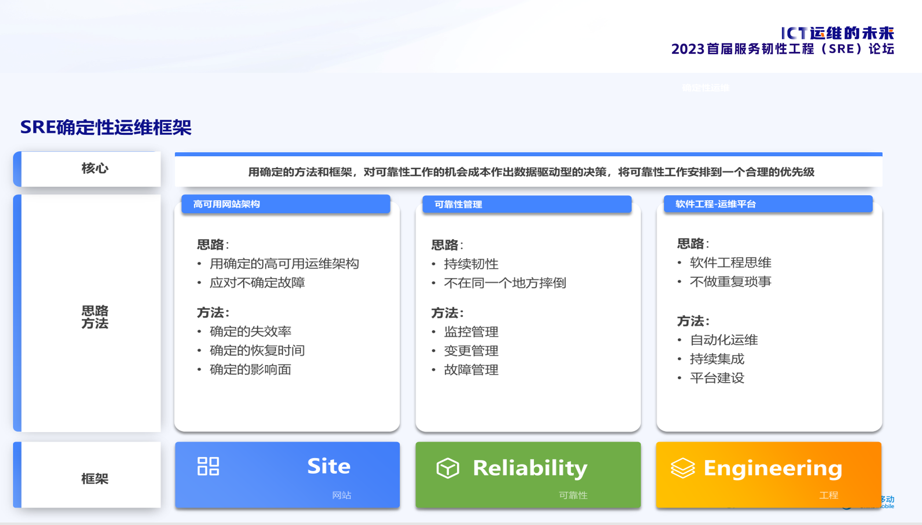Select the stacked layers icon next to Engineering
The image size is (922, 525).
[x=684, y=468]
